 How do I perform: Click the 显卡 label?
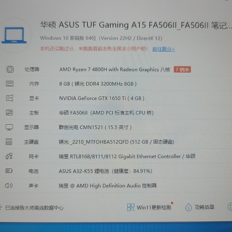tap(34, 98)
